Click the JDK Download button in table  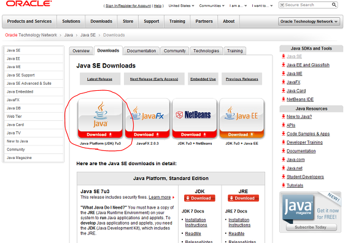199,198
